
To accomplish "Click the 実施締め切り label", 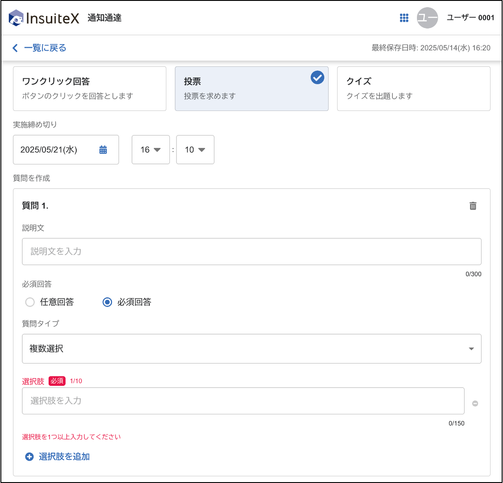I will (35, 125).
